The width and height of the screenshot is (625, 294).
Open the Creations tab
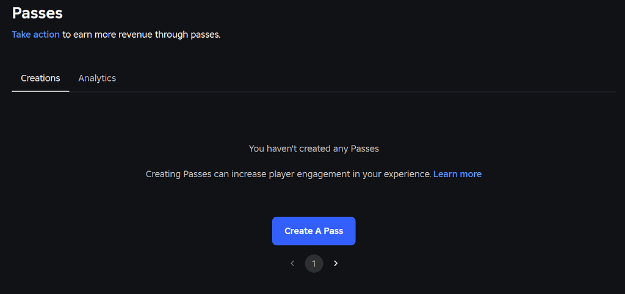[40, 79]
